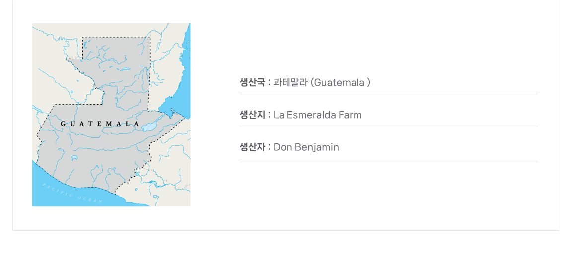Screen dimensions: 571x263
Task: Click the word Don
Action: 282,147
